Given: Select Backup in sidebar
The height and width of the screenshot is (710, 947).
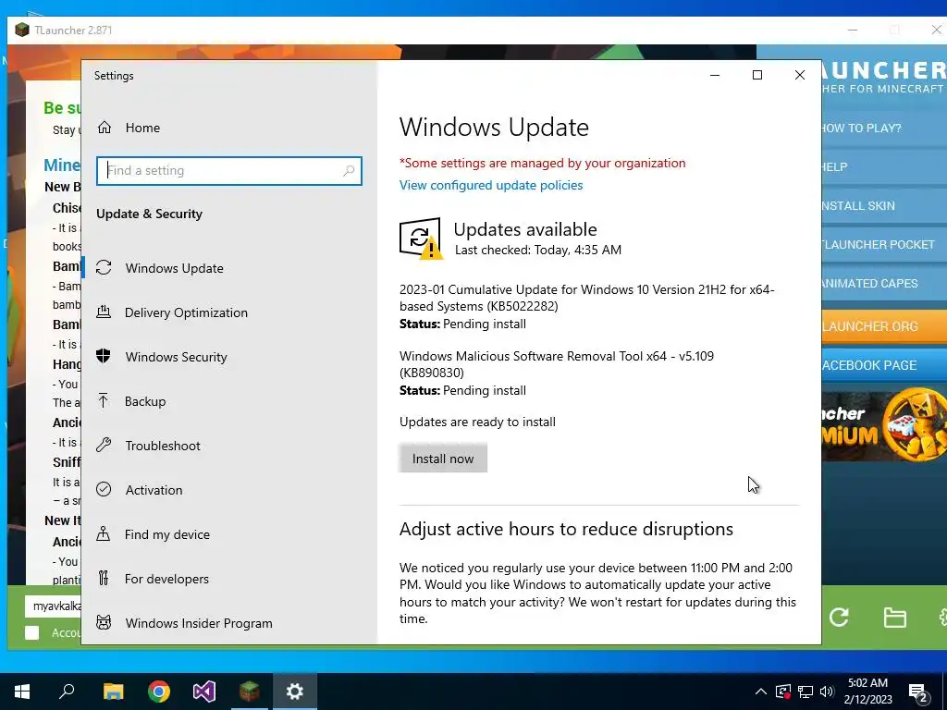Looking at the screenshot, I should pyautogui.click(x=229, y=401).
